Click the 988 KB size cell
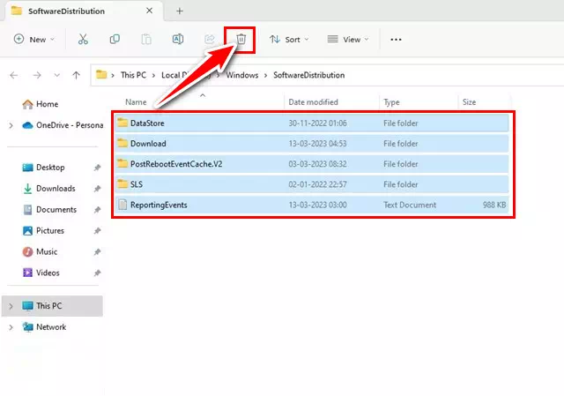This screenshot has height=396, width=564. [494, 205]
